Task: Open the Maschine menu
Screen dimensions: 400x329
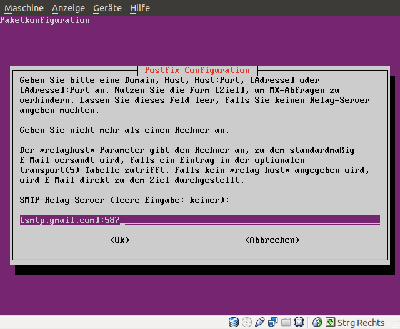Action: point(24,8)
